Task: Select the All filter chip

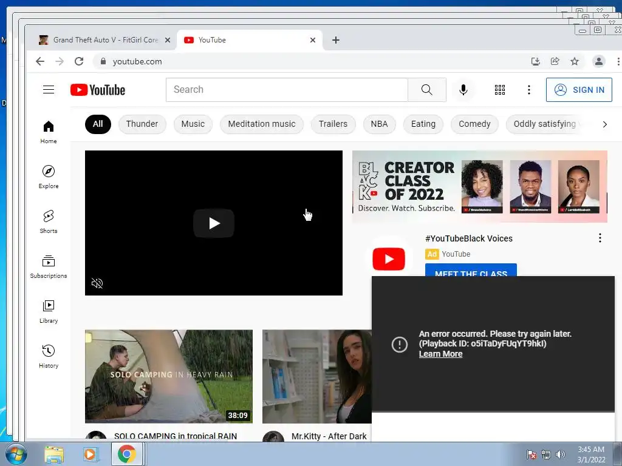Action: pos(98,124)
